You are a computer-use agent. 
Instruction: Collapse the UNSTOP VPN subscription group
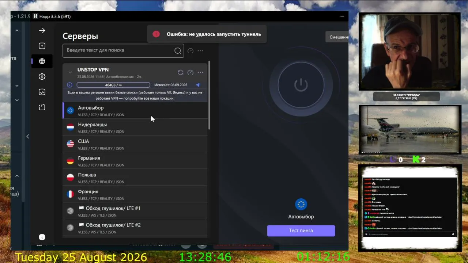70,72
